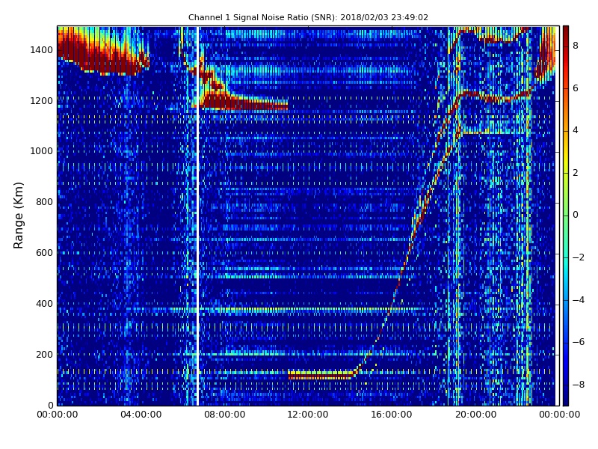The height and width of the screenshot is (449, 598).
Task: Click the red echo band near 1200 km after 07:00
Action: point(244,103)
